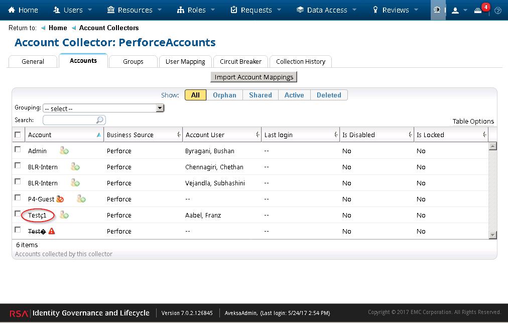Click the add-user icon beside Testç1
Viewport: 508px width, 323px height.
click(64, 214)
